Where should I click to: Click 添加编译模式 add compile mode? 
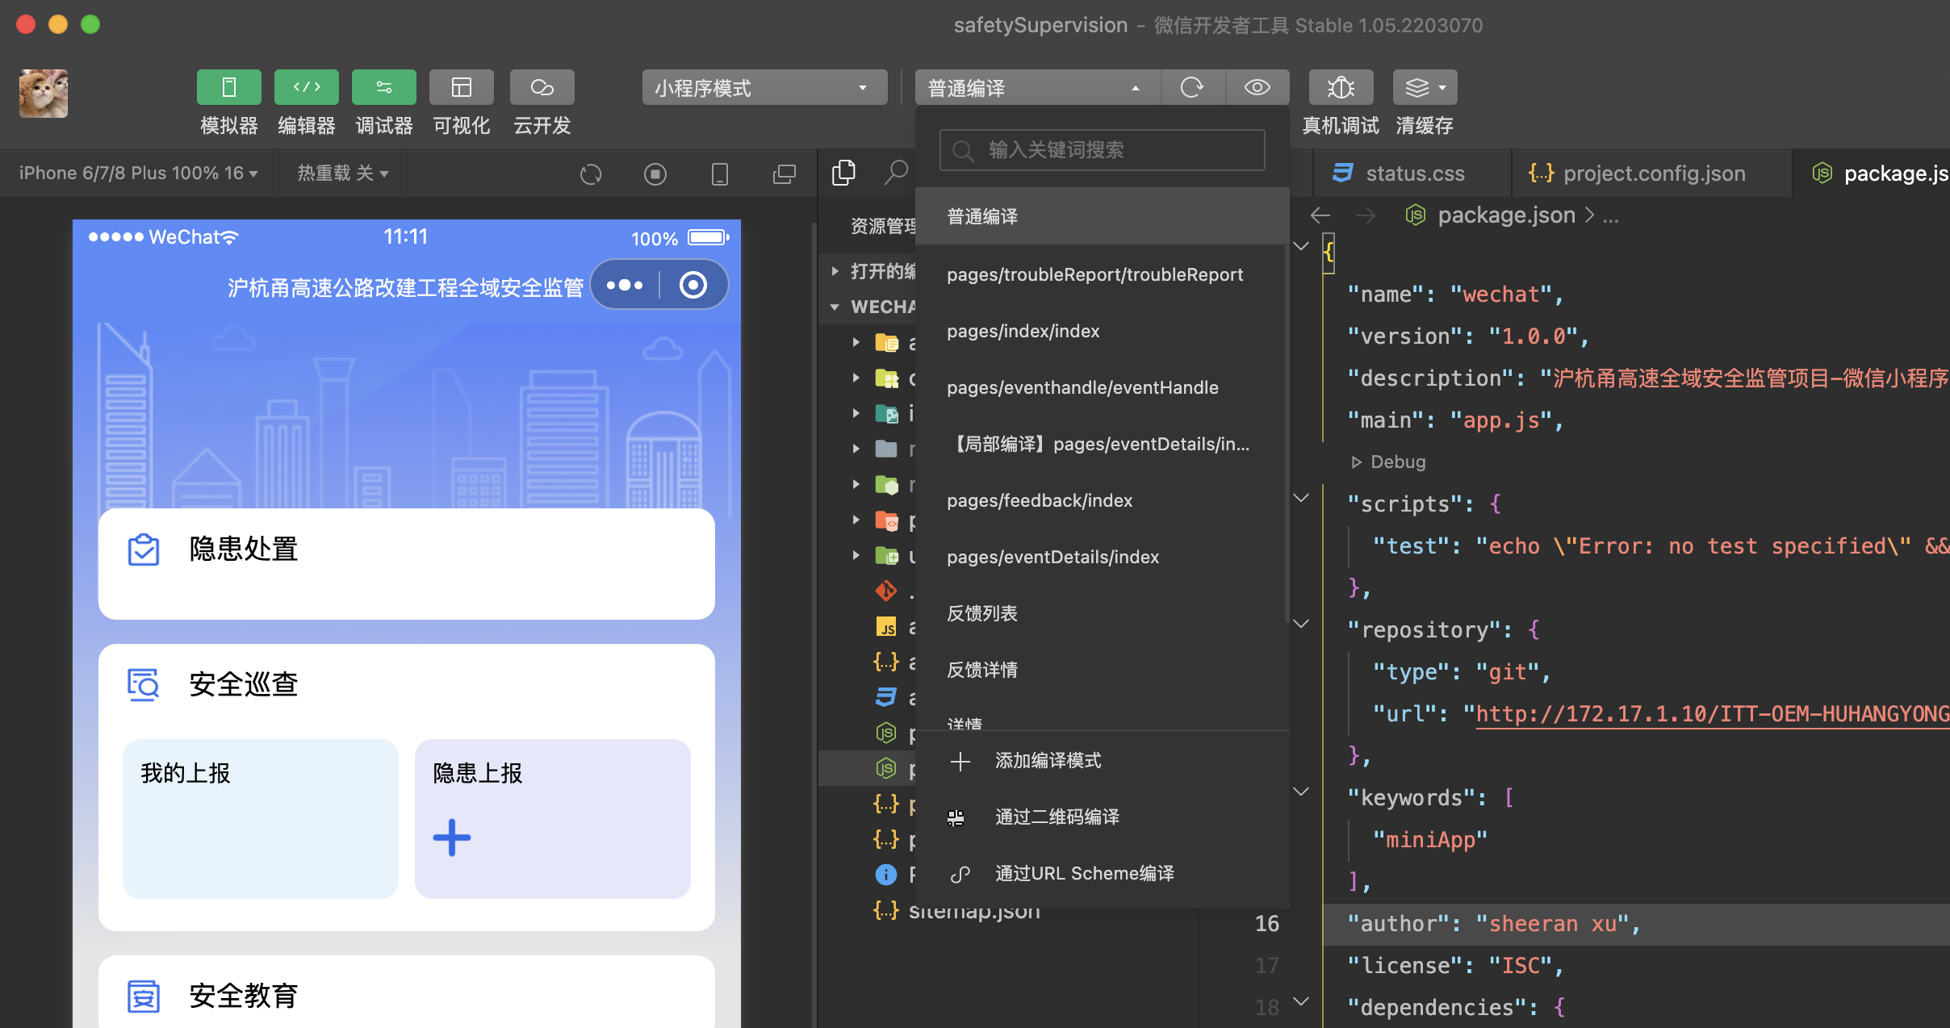click(1102, 761)
